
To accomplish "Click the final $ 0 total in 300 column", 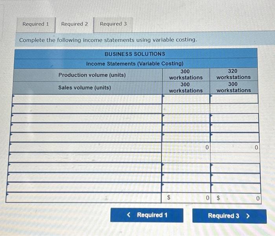I will [x=186, y=198].
